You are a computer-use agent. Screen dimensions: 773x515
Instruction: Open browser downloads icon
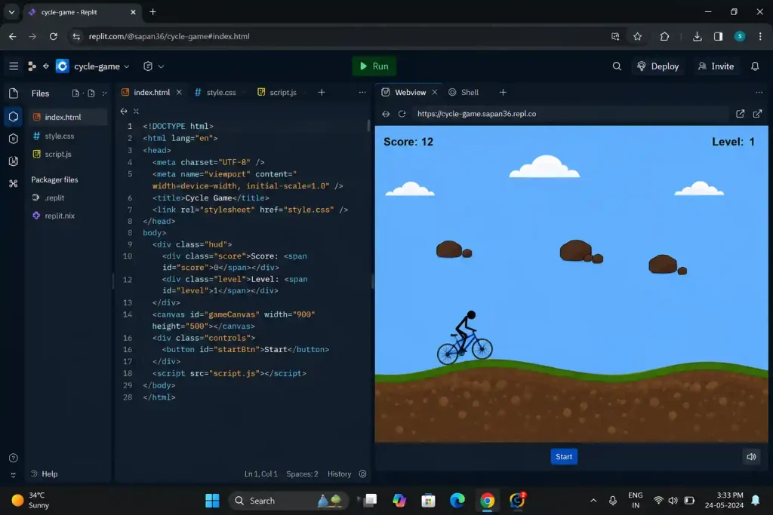pos(697,36)
